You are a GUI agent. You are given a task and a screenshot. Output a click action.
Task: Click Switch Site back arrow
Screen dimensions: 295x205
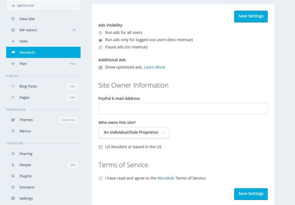pos(14,6)
